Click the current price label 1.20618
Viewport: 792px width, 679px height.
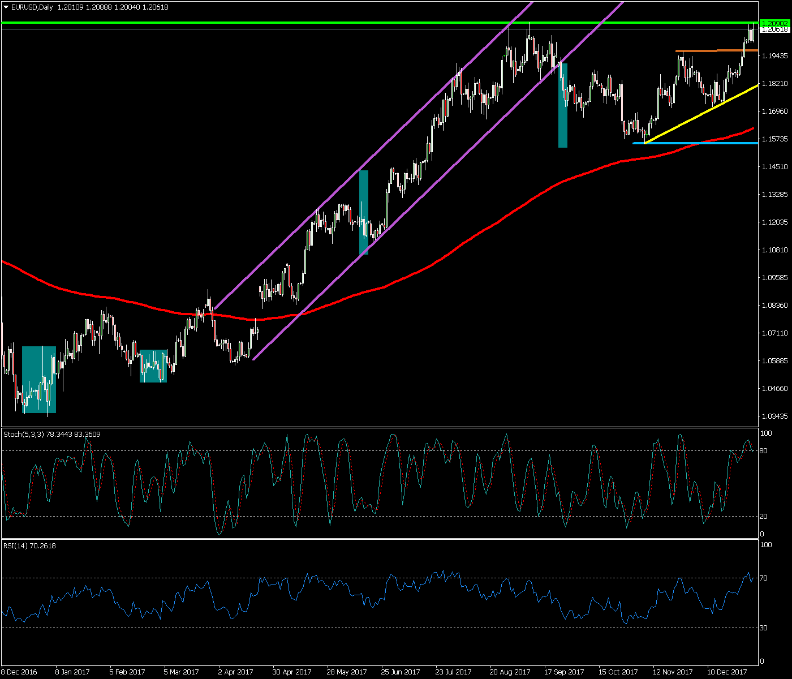click(x=774, y=29)
